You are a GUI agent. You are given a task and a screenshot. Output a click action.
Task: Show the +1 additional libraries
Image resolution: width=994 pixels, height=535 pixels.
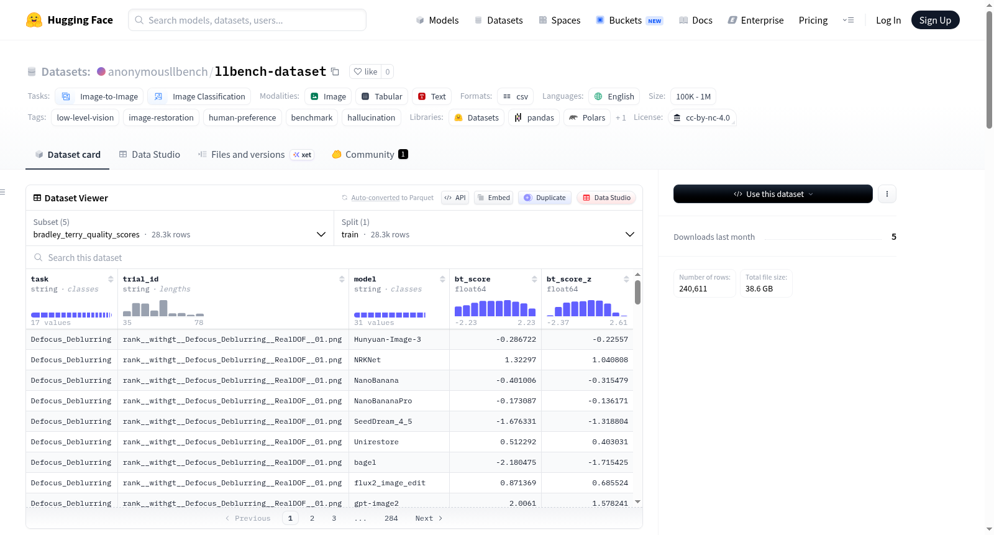coord(621,117)
